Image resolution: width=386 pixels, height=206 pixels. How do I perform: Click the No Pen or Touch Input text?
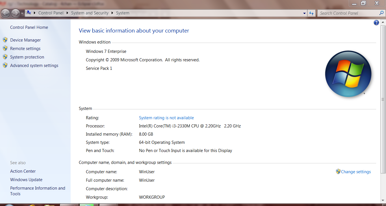click(x=185, y=151)
